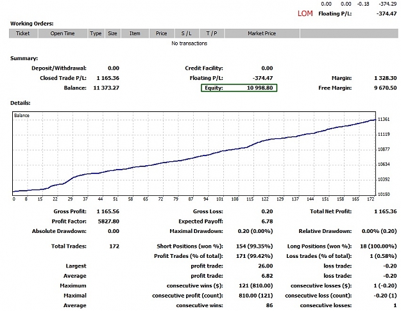Screen dimensions: 401x311
Task: Click average profit trade value 6.82
Action: tap(268, 276)
